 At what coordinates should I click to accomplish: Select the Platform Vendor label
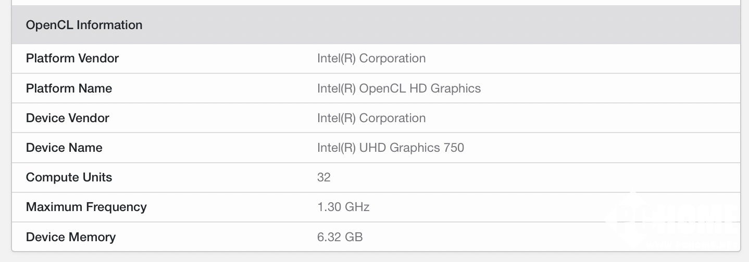pyautogui.click(x=72, y=58)
